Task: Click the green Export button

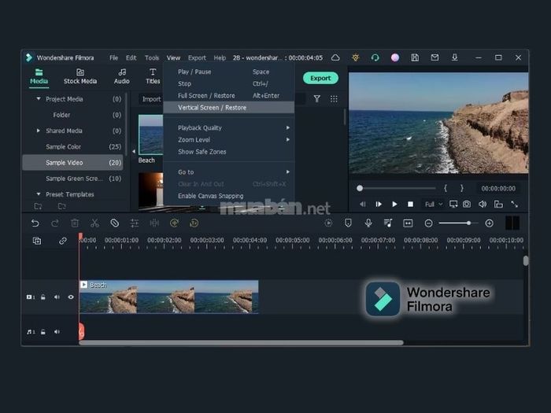Action: [x=320, y=78]
